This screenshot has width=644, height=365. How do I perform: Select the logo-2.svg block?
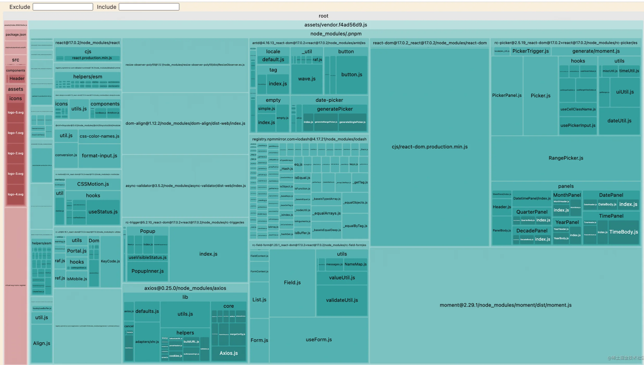[16, 153]
